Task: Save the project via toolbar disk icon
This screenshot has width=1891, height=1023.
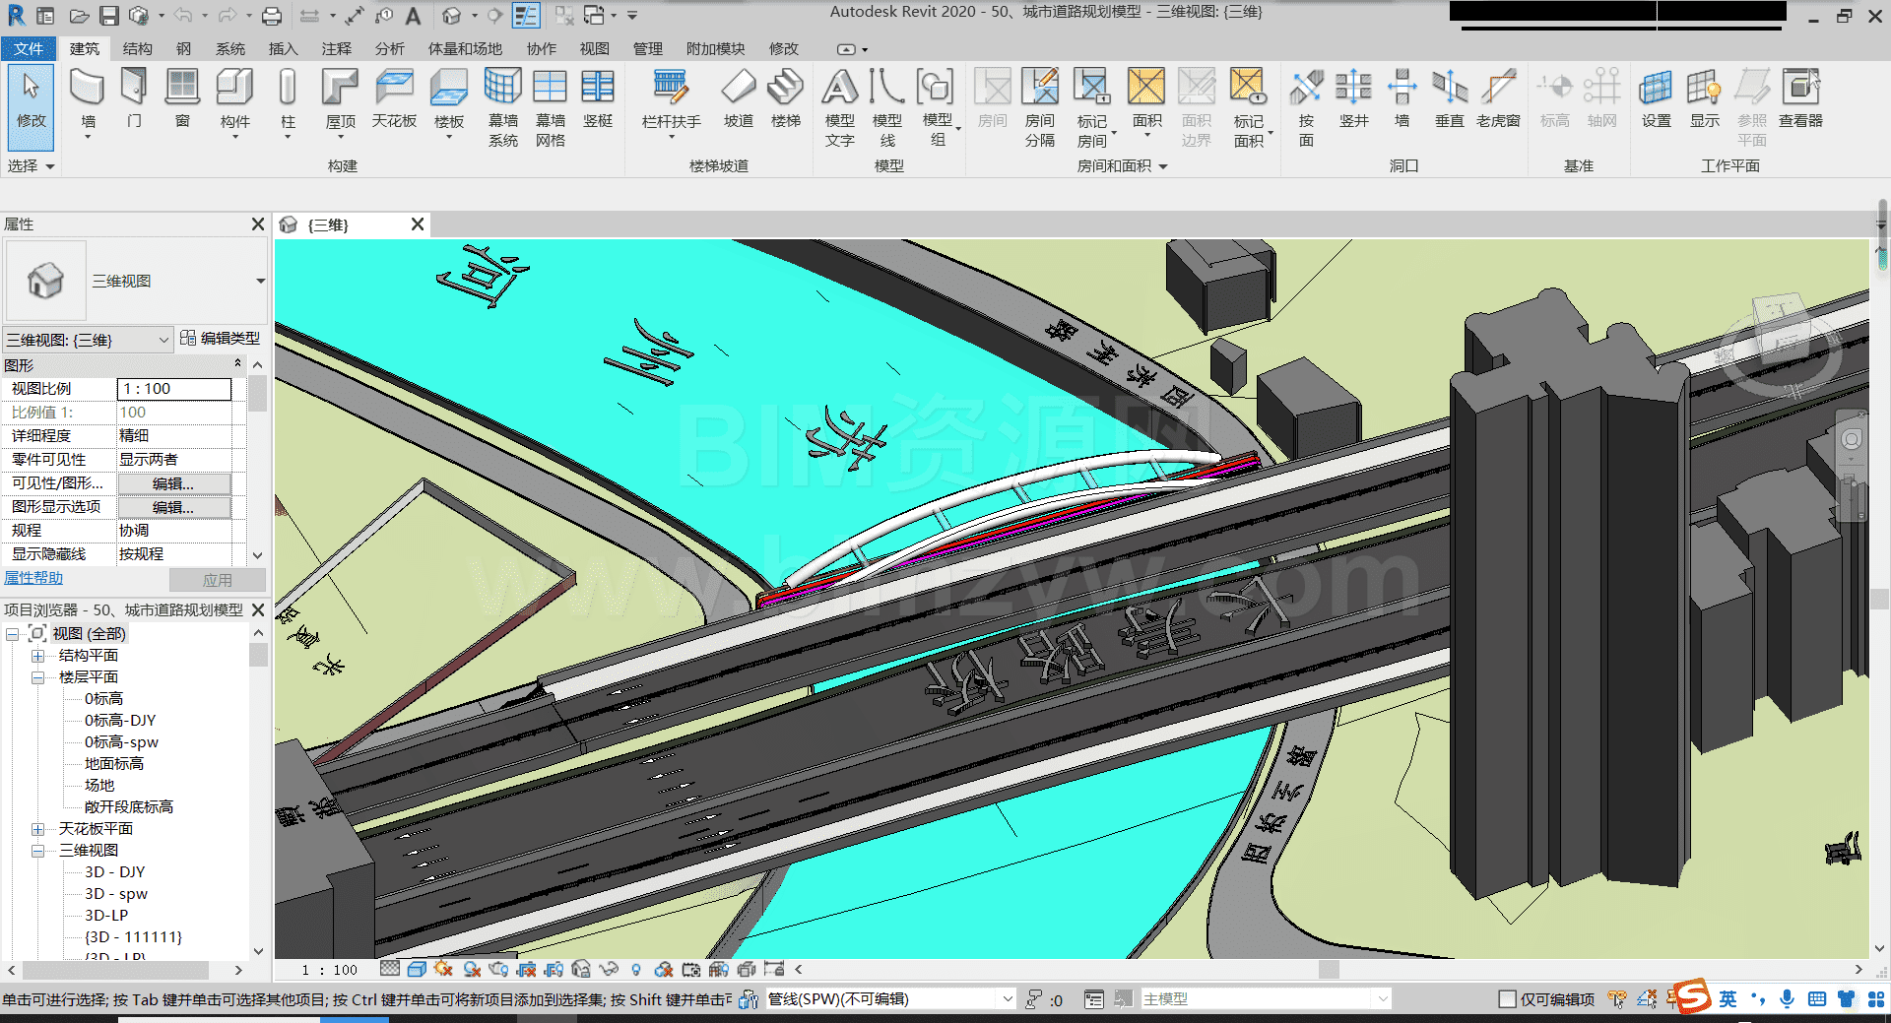Action: (109, 16)
